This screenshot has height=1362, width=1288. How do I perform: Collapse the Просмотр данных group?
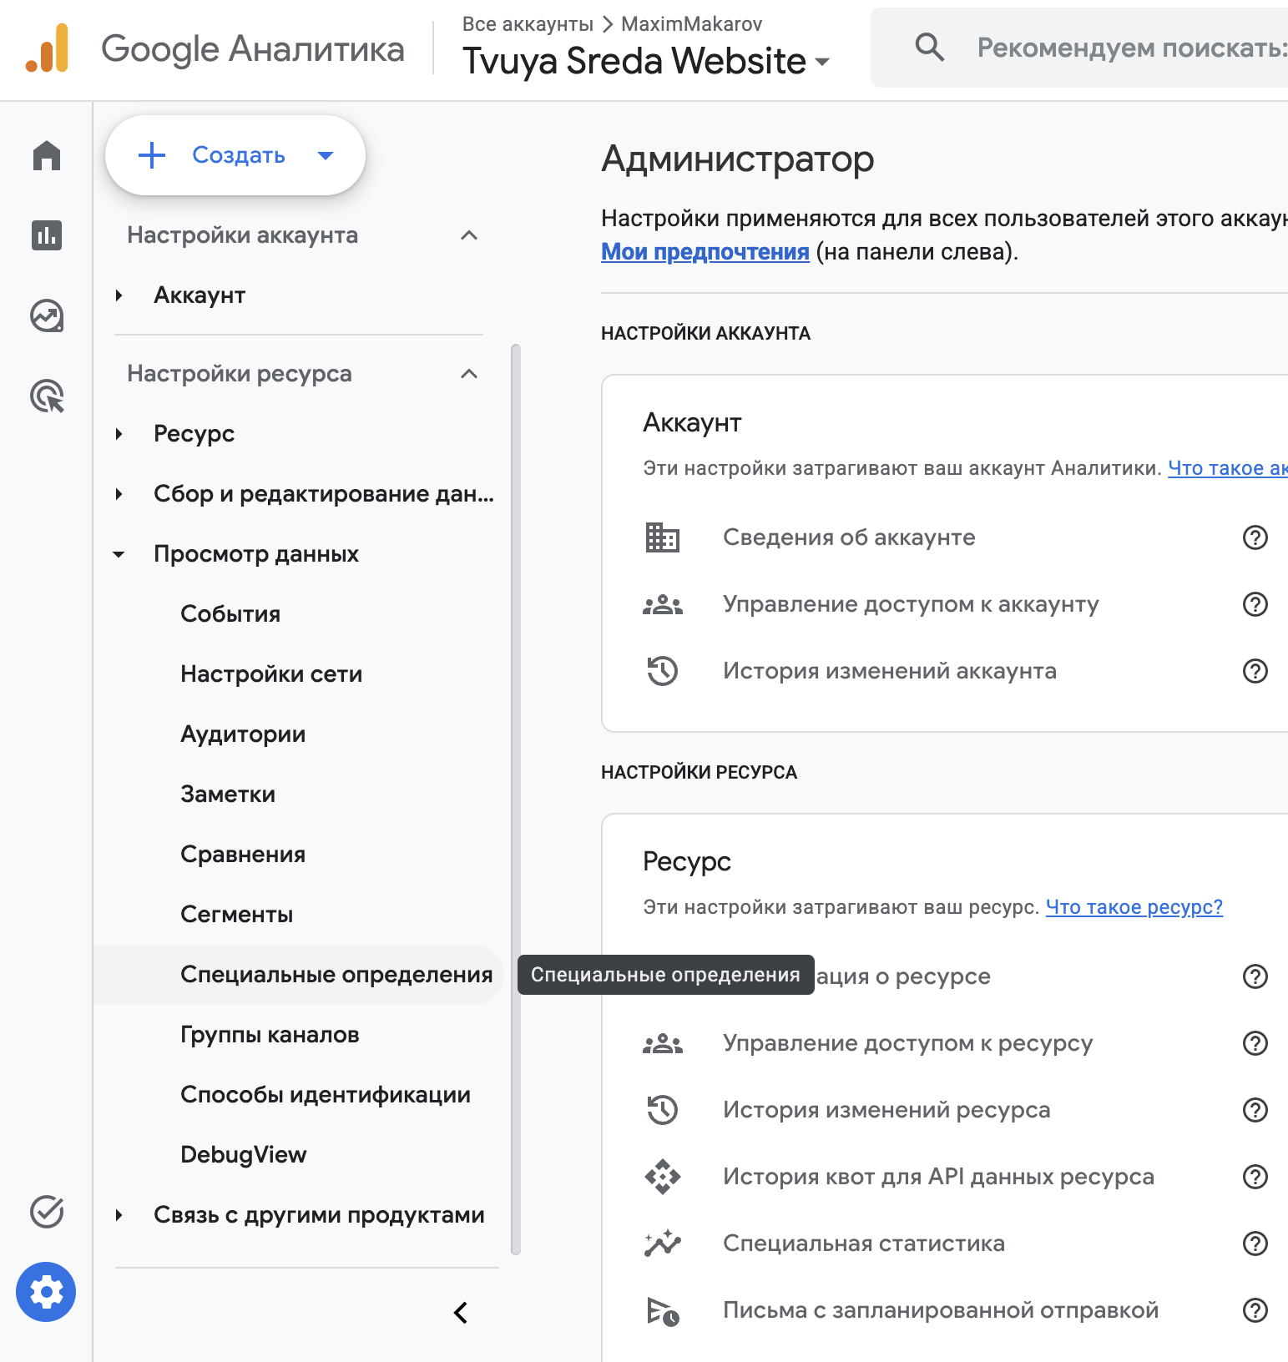click(x=119, y=554)
